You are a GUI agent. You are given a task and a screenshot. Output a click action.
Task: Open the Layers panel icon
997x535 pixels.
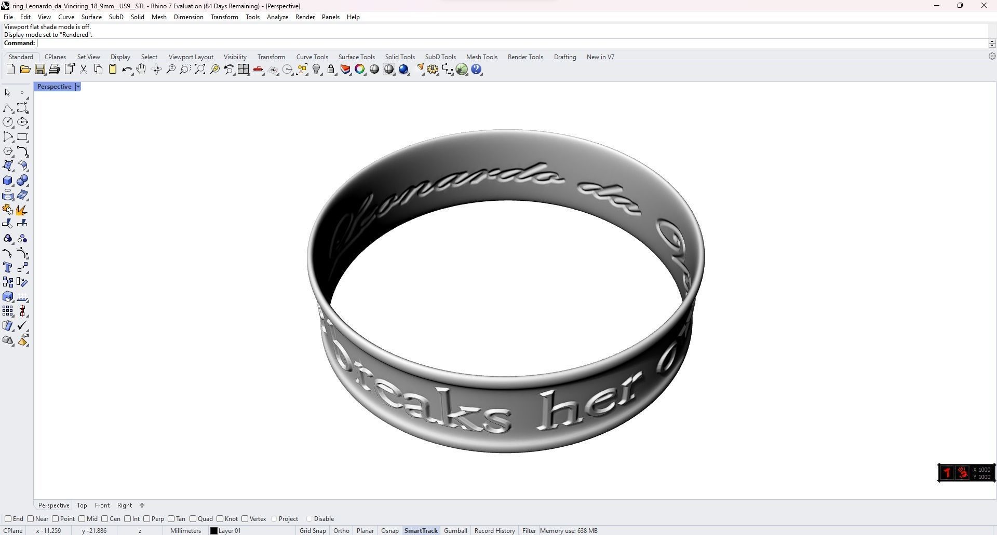345,70
